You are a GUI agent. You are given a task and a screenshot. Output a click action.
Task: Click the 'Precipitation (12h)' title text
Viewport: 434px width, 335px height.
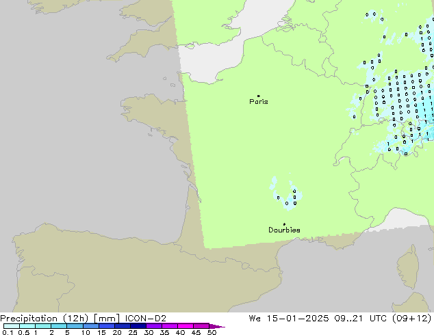click(44, 319)
